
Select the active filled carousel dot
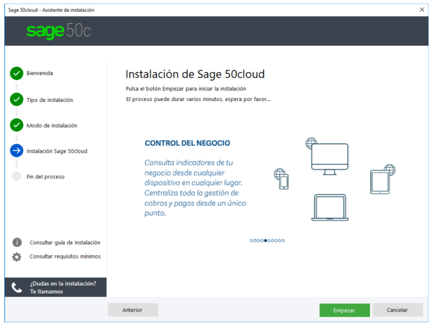[x=265, y=241]
